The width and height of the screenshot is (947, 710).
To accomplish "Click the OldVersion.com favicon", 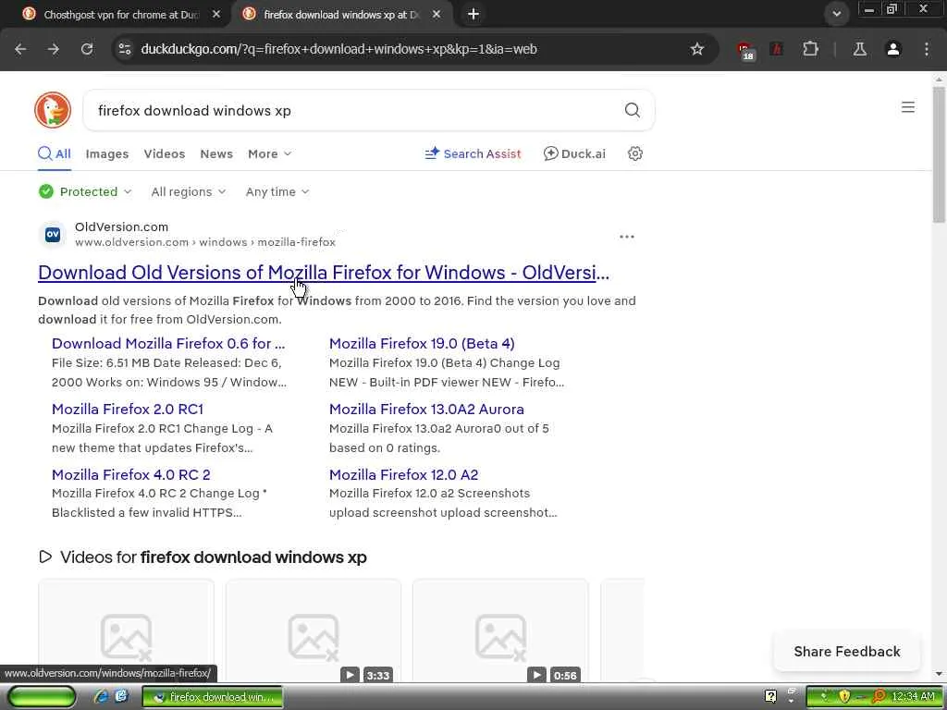I will tap(53, 234).
